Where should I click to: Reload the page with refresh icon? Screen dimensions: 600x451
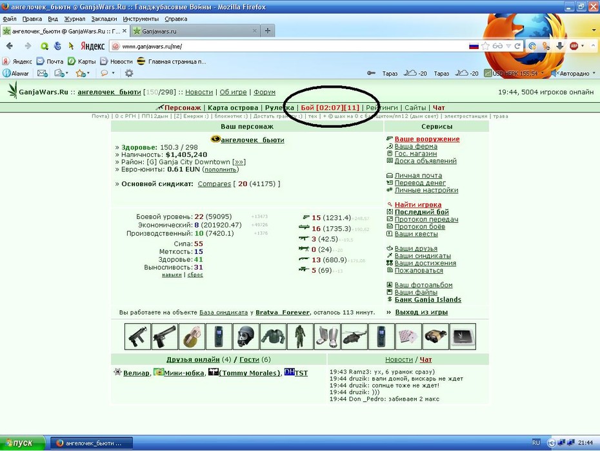tap(517, 46)
